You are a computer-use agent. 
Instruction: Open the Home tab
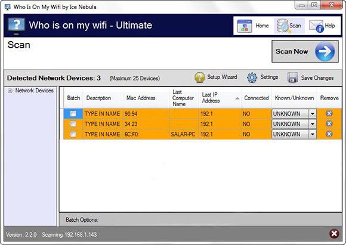point(254,26)
